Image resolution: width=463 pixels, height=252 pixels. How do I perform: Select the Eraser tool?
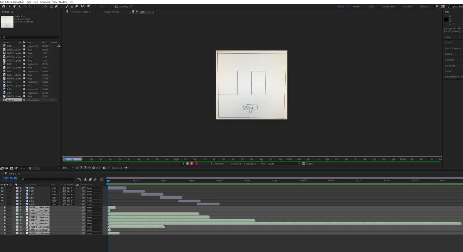point(76,6)
